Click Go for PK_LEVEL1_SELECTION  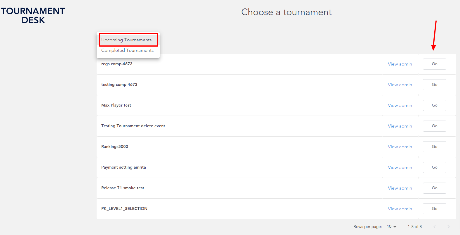pyautogui.click(x=435, y=209)
